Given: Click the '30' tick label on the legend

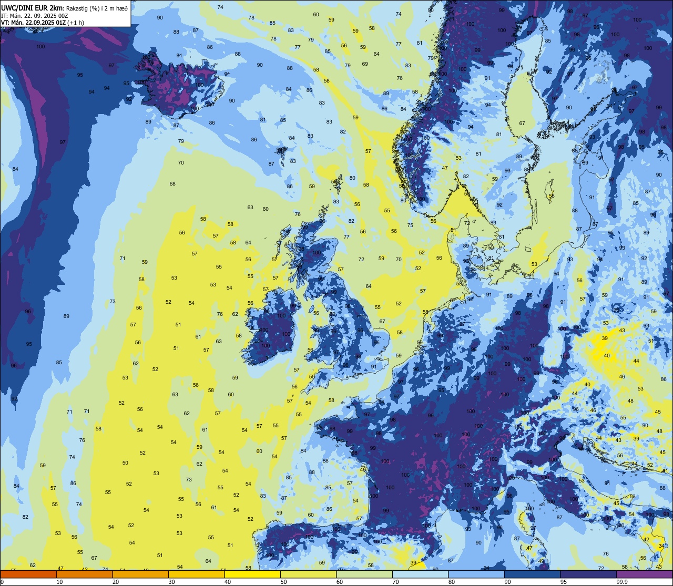Looking at the screenshot, I should [171, 582].
